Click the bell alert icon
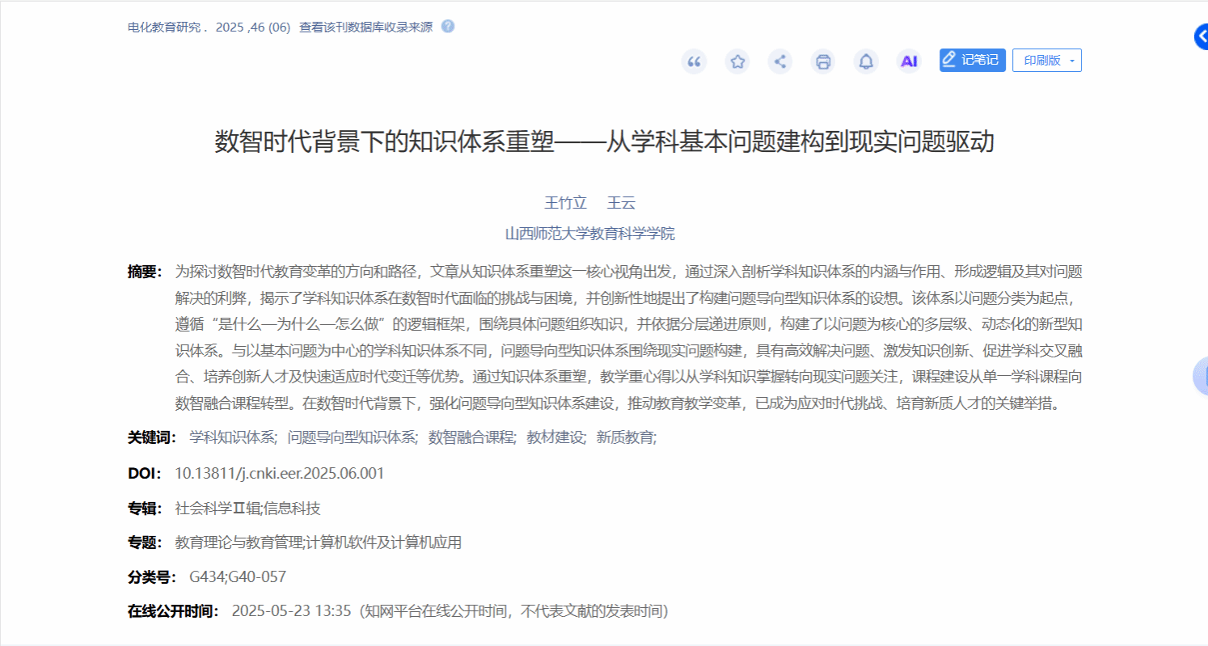The width and height of the screenshot is (1208, 646). tap(866, 61)
